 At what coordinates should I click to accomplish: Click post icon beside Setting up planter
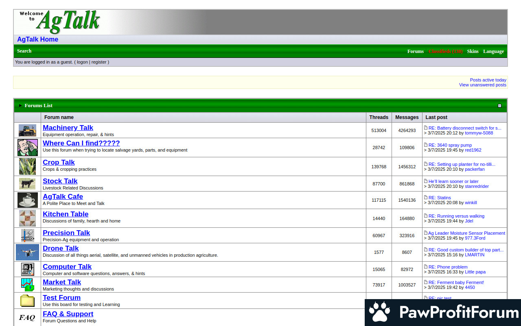(x=426, y=164)
